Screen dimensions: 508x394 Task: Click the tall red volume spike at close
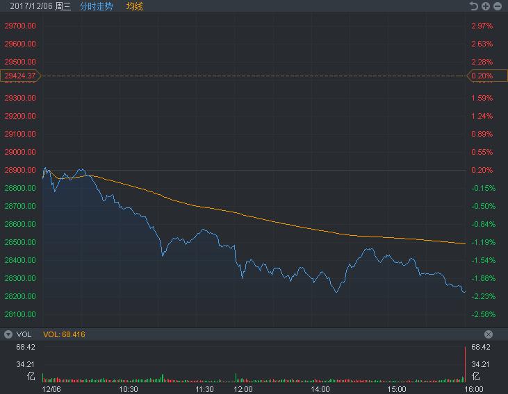click(x=464, y=363)
